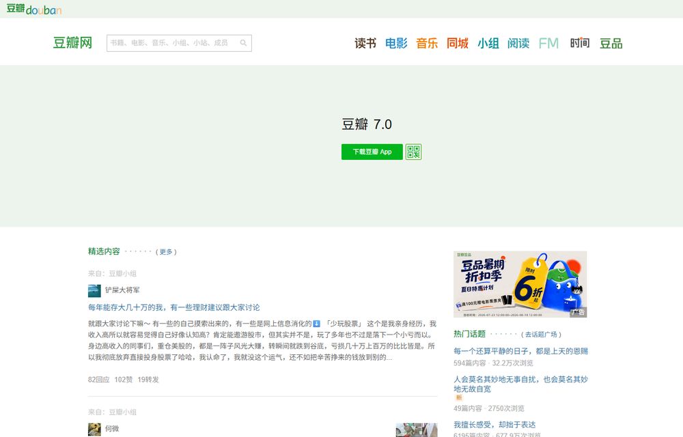Click 更多 next to 精选内容
The image size is (683, 437).
tap(165, 251)
